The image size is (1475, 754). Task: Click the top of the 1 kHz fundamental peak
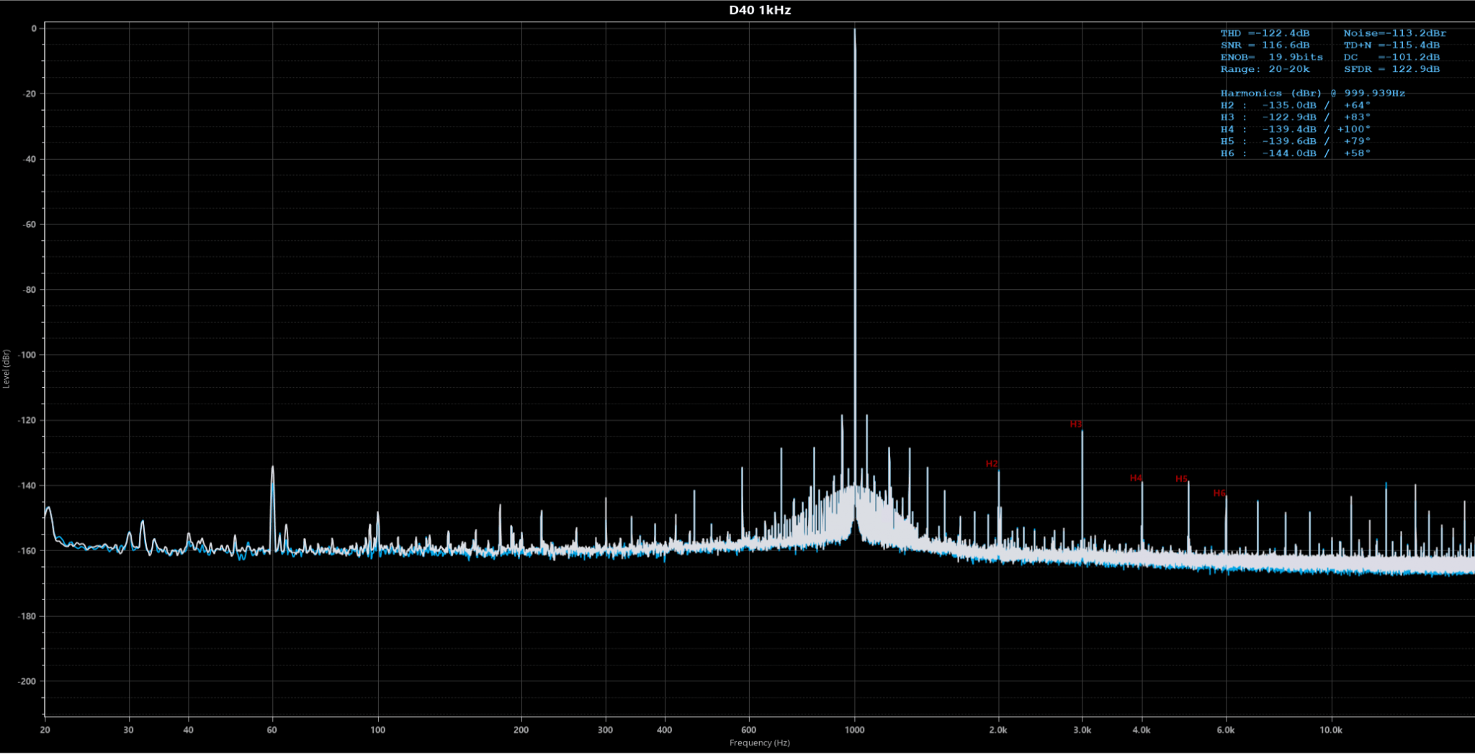coord(855,30)
